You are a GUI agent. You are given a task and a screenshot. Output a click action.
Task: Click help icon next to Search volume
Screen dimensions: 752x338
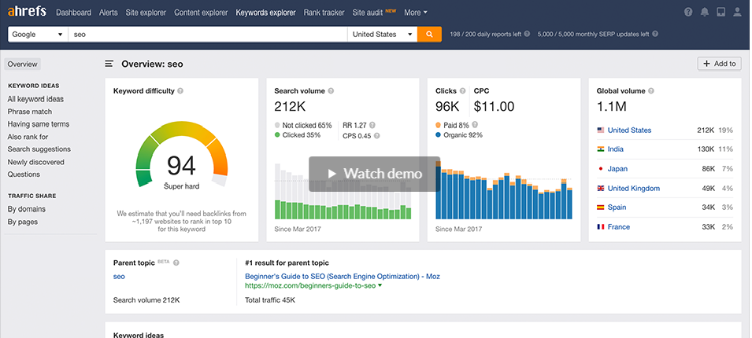pos(331,91)
